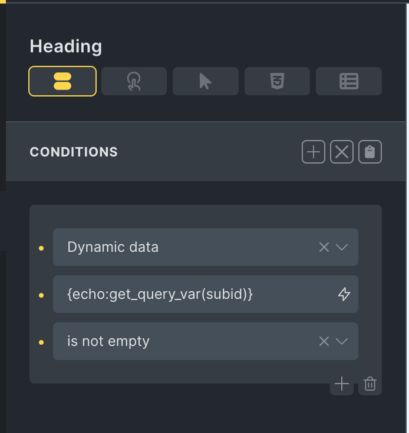Open the cursor pointer icon tab
Screen dimensions: 409x433
point(205,81)
